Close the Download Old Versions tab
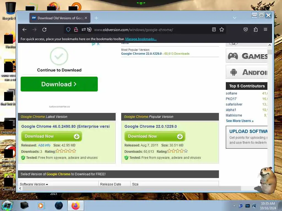Viewport: 282px width, 211px height. click(x=86, y=18)
